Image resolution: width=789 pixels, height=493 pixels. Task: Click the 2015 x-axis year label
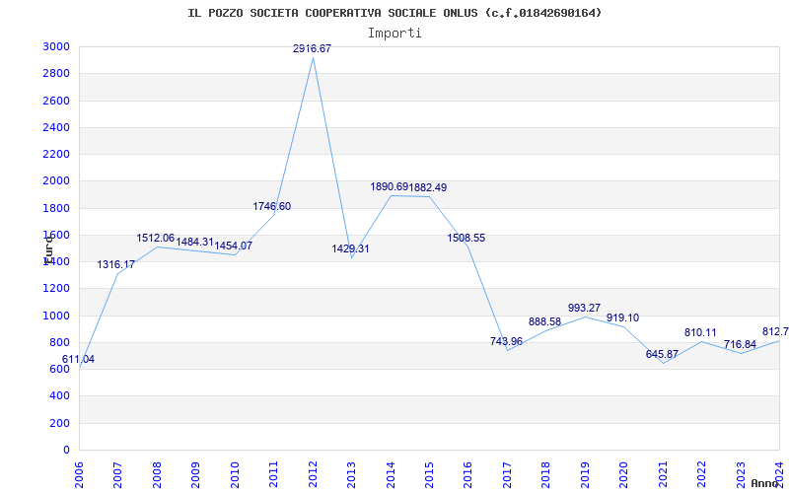429,475
